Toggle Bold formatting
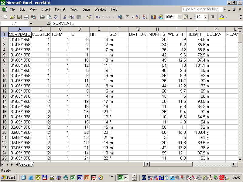This screenshot has height=182, width=243. point(213,17)
